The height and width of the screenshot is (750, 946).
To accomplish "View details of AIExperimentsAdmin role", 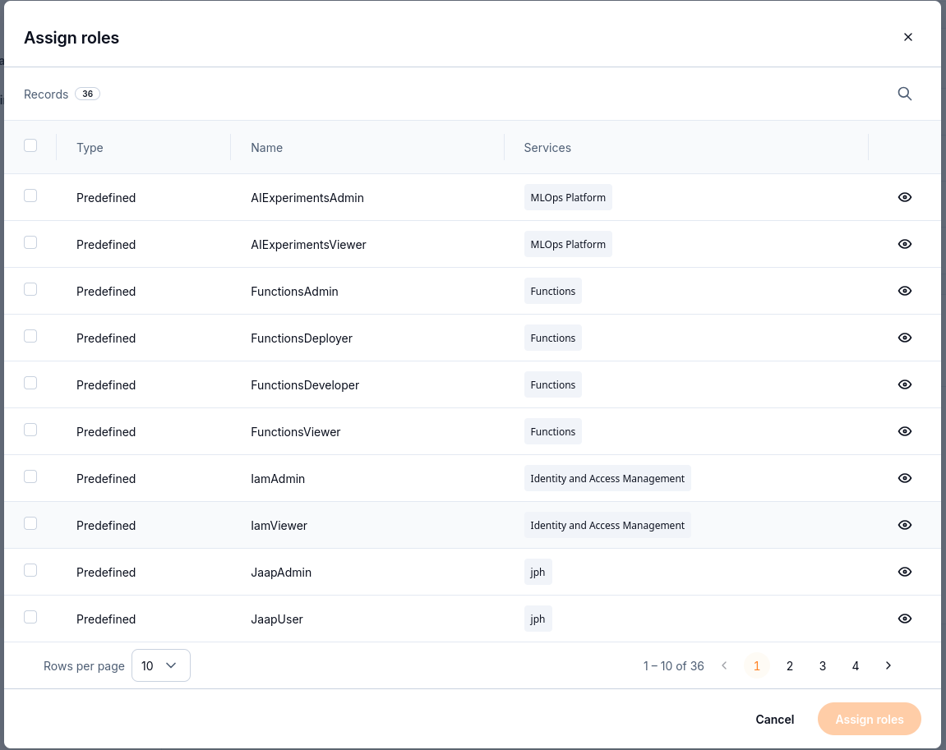I will pyautogui.click(x=904, y=197).
